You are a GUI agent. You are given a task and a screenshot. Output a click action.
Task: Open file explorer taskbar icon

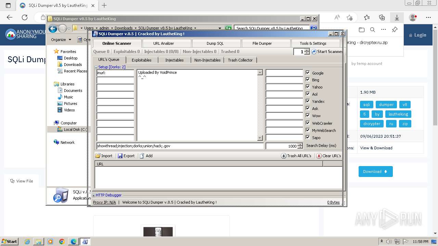coord(39,242)
